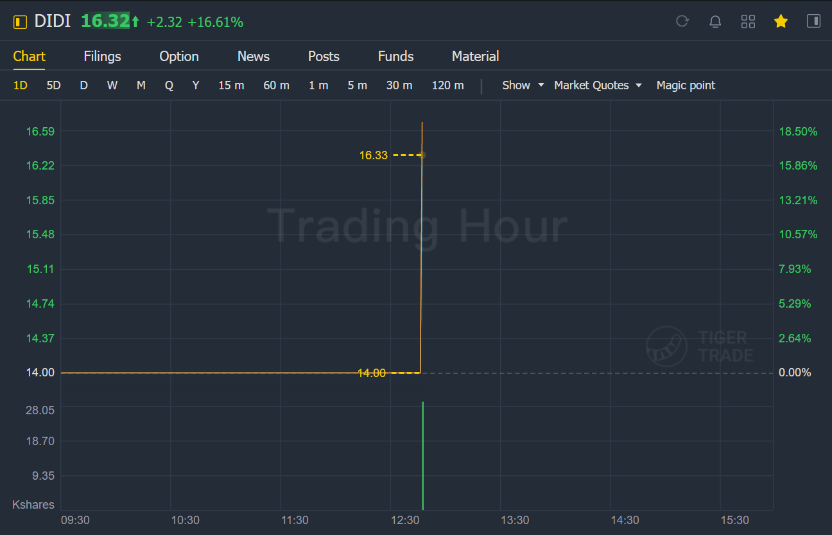Open price alert bell for DIDI
This screenshot has height=535, width=832.
pos(715,22)
